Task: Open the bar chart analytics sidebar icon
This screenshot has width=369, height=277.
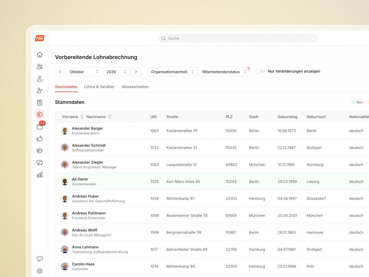Action: tap(40, 174)
